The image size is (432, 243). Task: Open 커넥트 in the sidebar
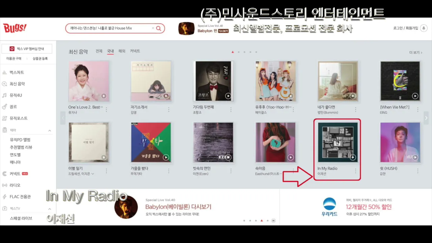(x=15, y=174)
